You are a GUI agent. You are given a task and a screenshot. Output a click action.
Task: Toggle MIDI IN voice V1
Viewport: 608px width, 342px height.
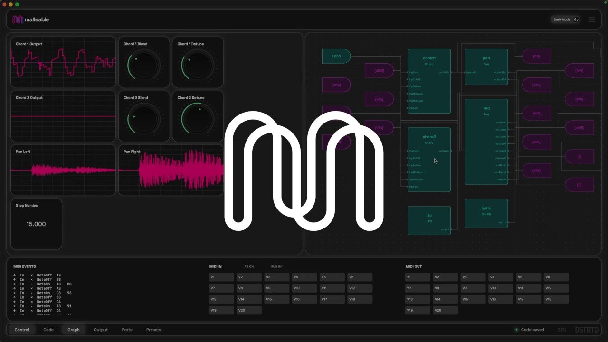222,277
